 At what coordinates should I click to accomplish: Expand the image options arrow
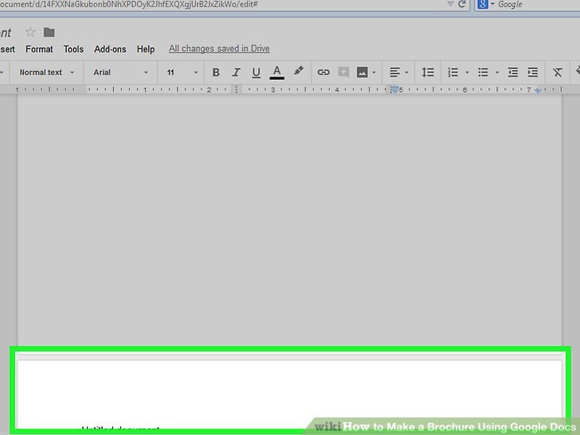(x=374, y=72)
